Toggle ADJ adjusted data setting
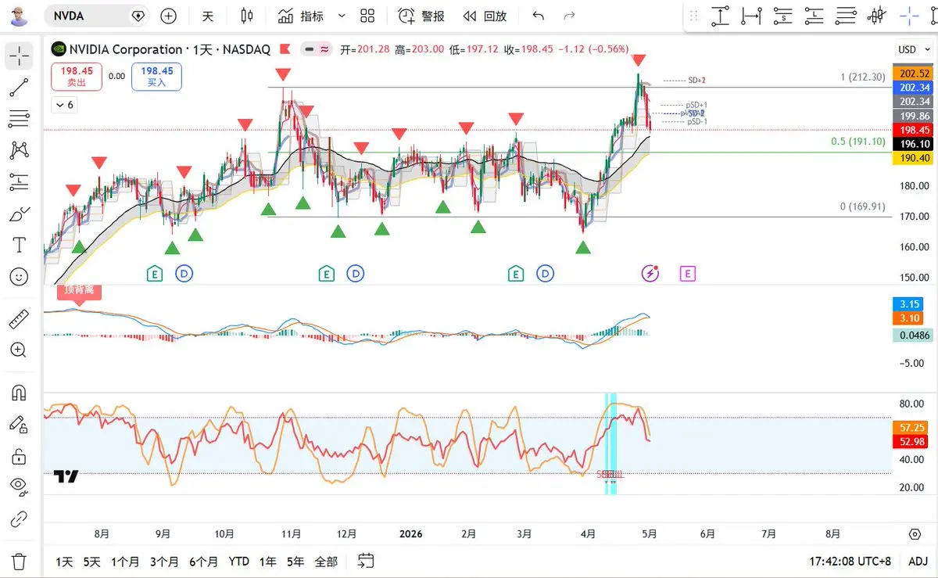The height and width of the screenshot is (578, 938). (x=918, y=561)
